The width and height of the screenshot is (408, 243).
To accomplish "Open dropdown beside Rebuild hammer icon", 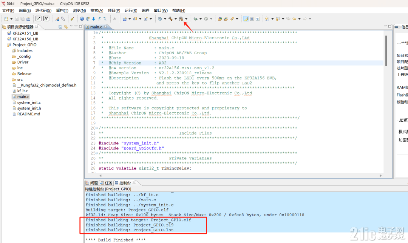I will (186, 19).
